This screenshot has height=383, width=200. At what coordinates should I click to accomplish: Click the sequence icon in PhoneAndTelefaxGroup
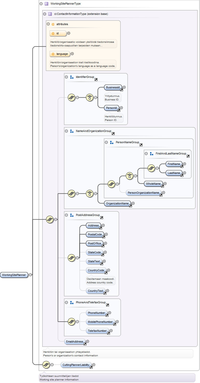click(x=71, y=322)
